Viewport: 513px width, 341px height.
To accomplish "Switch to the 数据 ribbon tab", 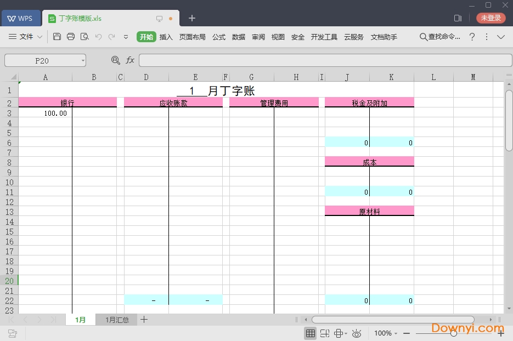I will tap(239, 37).
